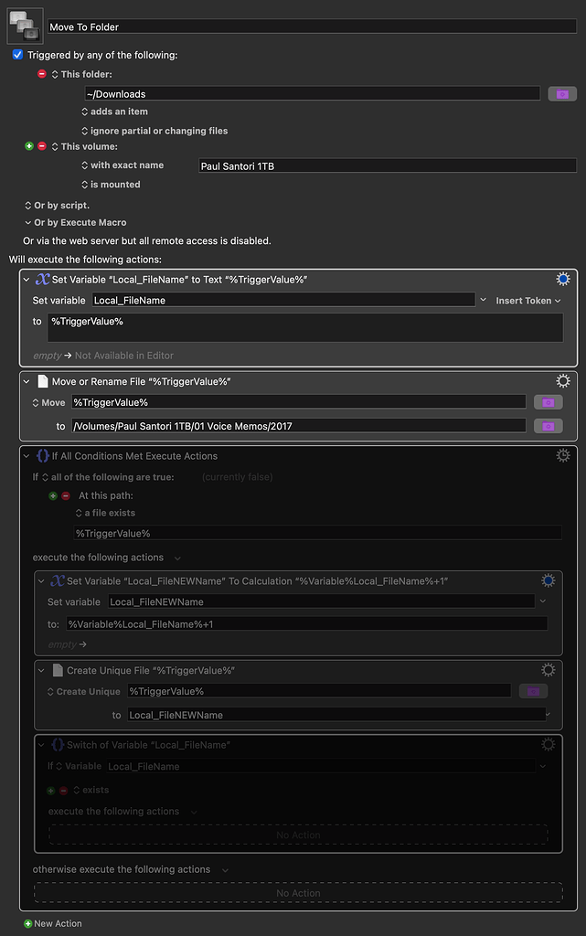The image size is (586, 936).
Task: Edit the Move source %TriggerValue% field
Action: click(x=298, y=402)
